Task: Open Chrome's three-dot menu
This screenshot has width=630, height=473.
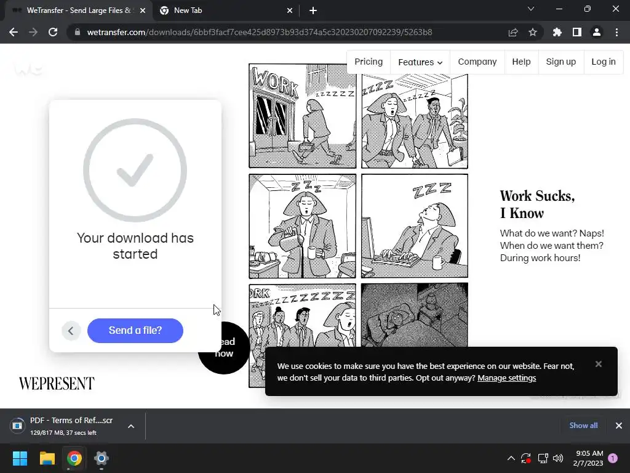Action: (x=616, y=32)
